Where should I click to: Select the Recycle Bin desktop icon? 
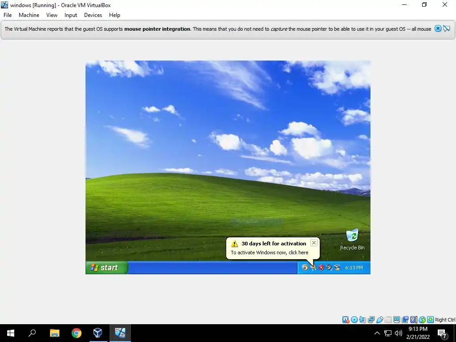tap(352, 240)
